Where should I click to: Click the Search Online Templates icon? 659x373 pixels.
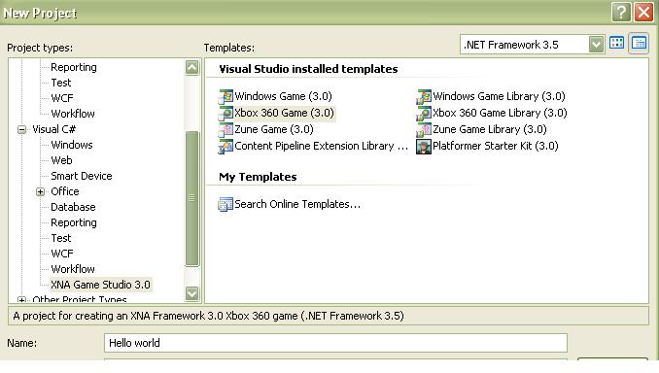coord(225,205)
